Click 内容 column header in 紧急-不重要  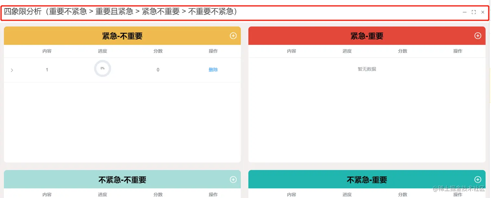click(47, 51)
